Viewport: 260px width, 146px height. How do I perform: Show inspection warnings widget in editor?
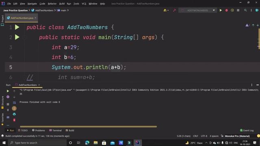247,25
